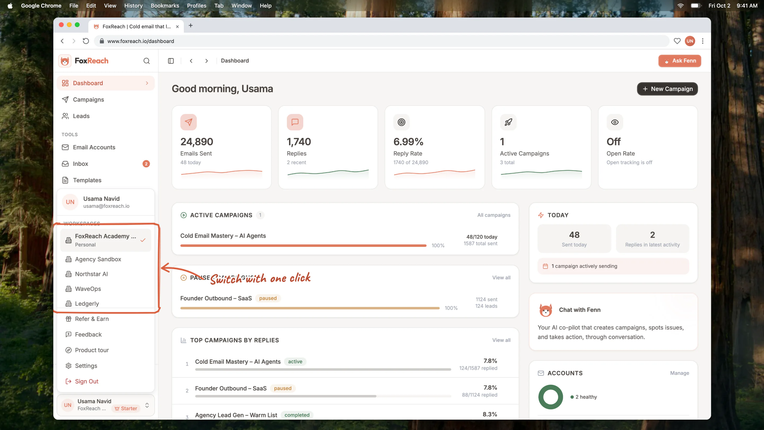
Task: Open Leads in the sidebar
Action: coord(106,116)
